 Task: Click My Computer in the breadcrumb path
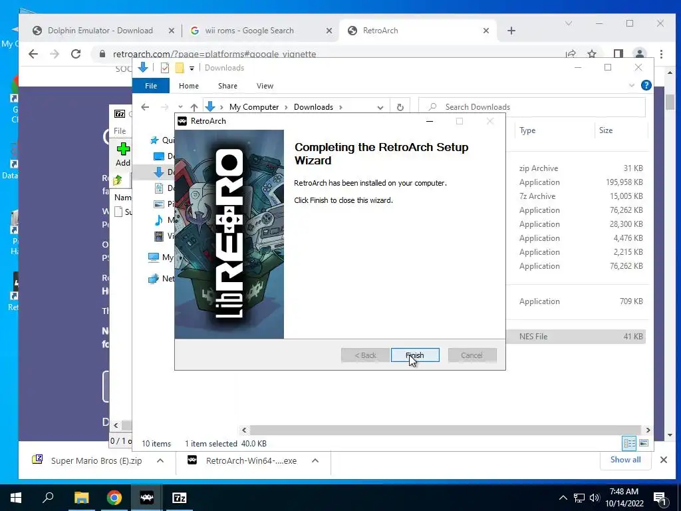pyautogui.click(x=254, y=107)
